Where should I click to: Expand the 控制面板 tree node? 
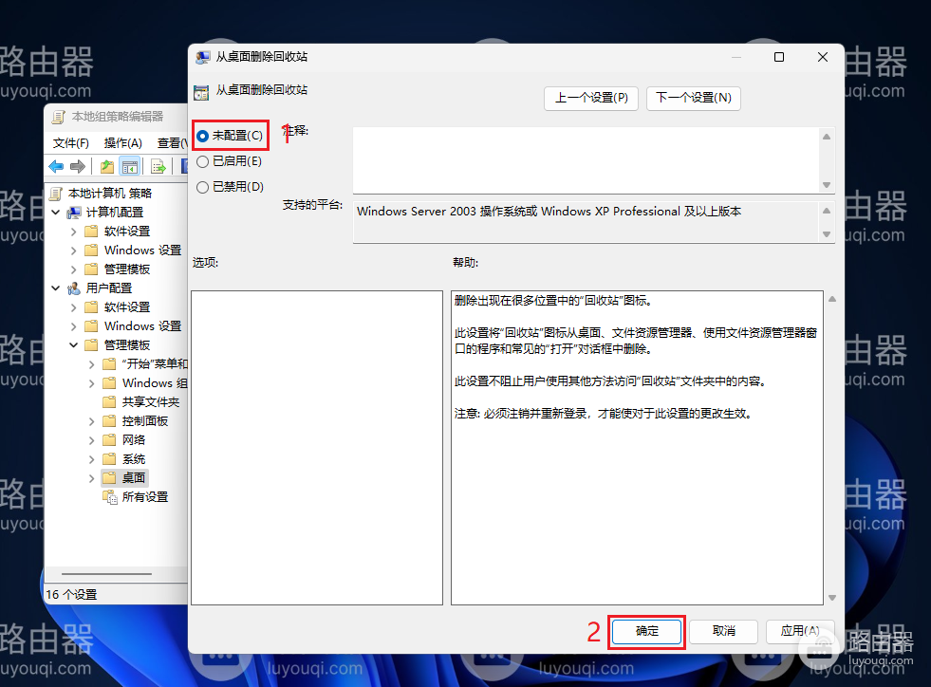coord(91,421)
